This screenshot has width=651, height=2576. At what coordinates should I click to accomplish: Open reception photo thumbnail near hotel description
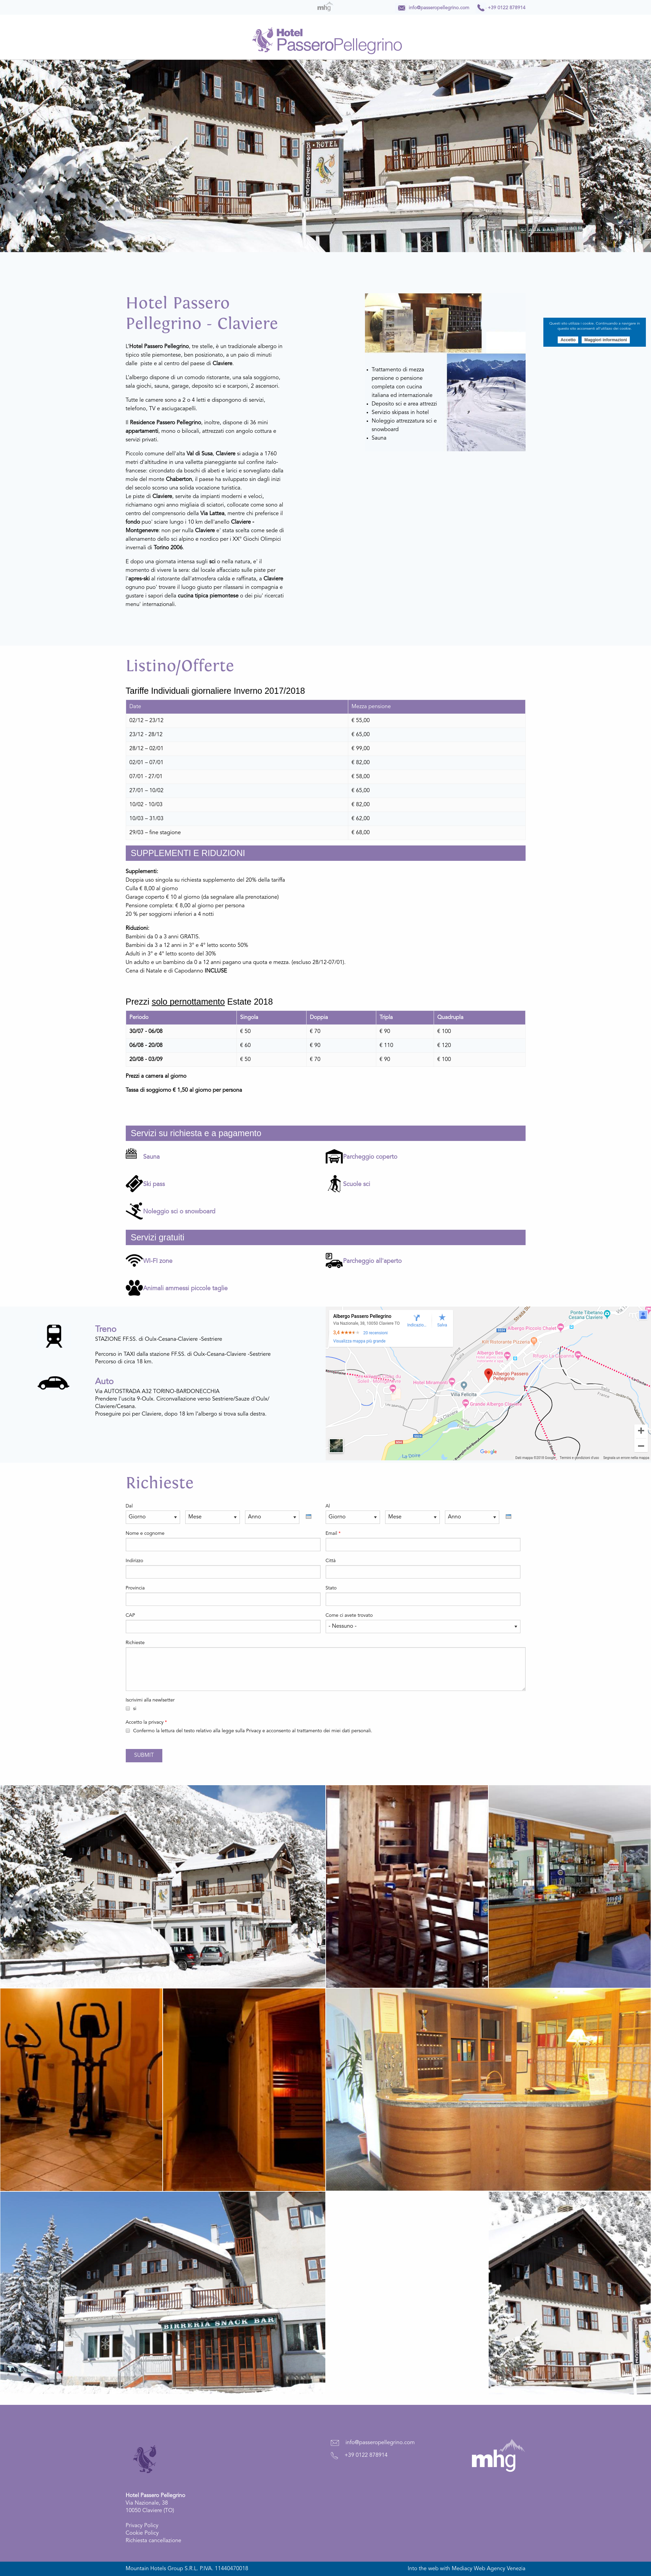423,323
